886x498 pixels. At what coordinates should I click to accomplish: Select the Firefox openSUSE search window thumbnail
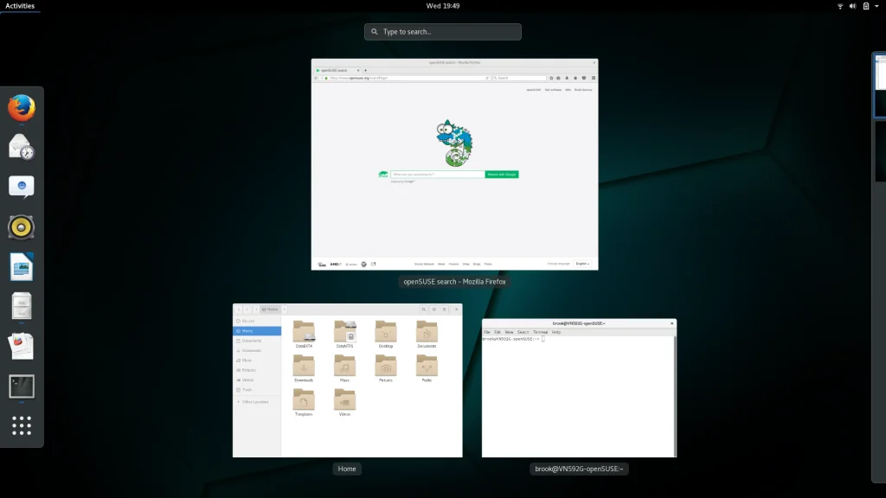click(454, 164)
